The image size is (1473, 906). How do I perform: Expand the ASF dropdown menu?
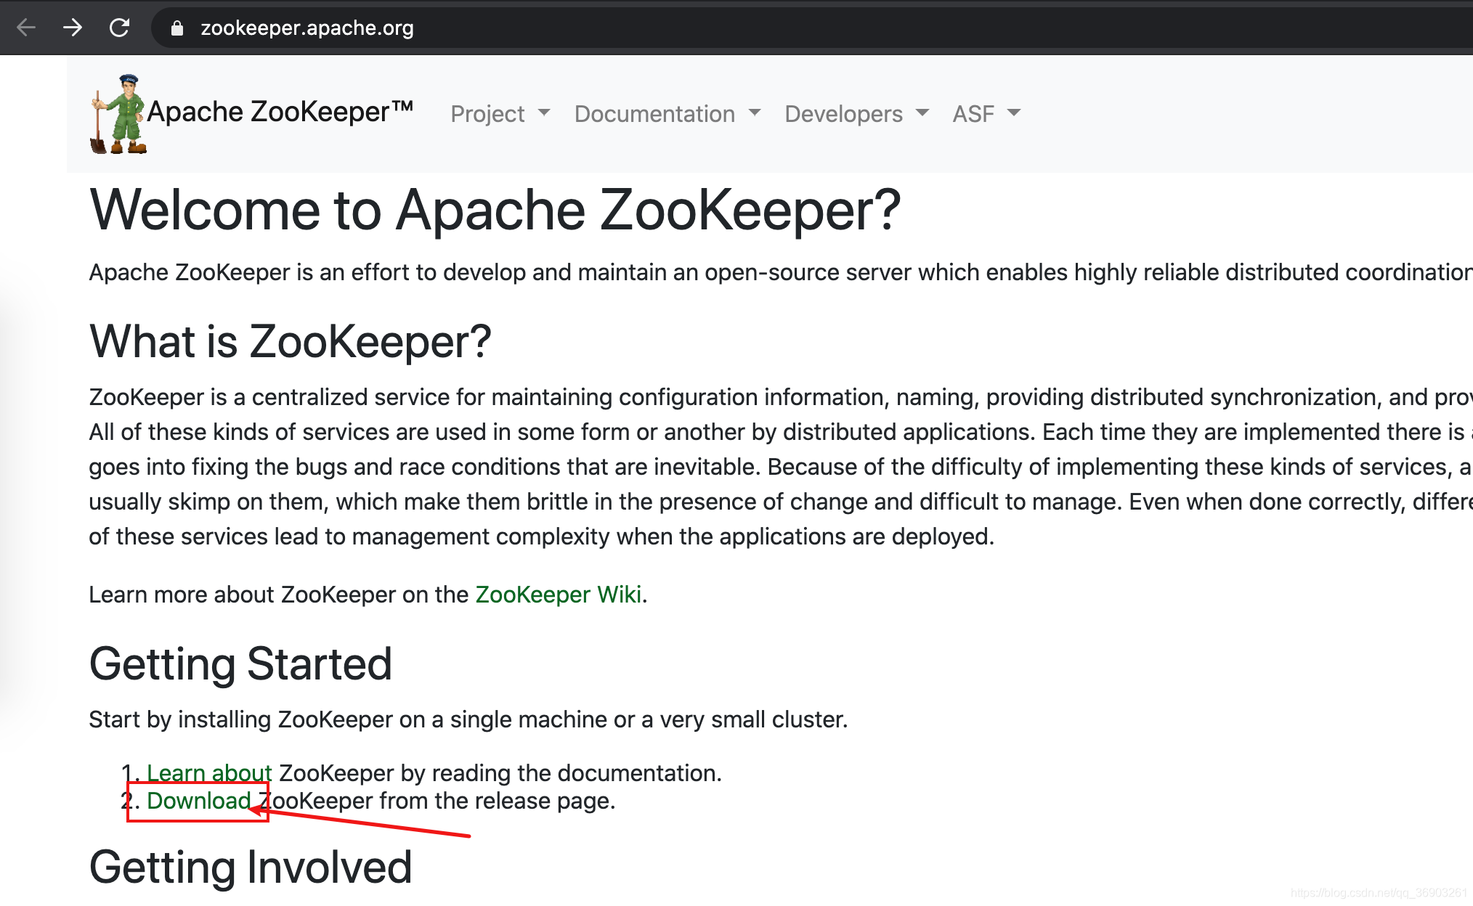(986, 114)
